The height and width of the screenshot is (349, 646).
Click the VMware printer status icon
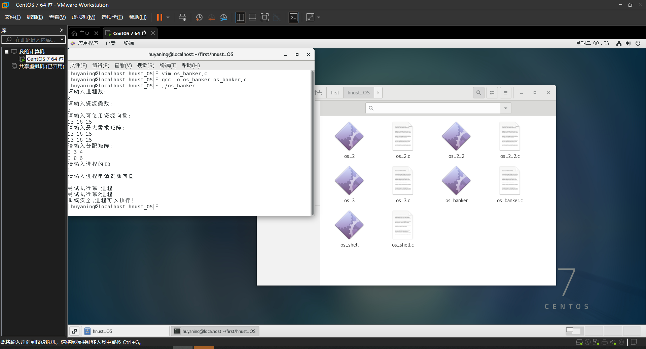click(x=605, y=342)
